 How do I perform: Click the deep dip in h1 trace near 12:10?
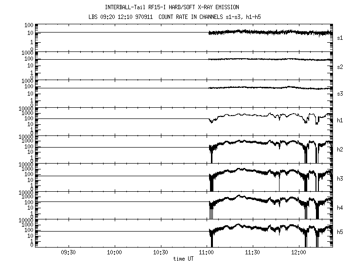316,122
